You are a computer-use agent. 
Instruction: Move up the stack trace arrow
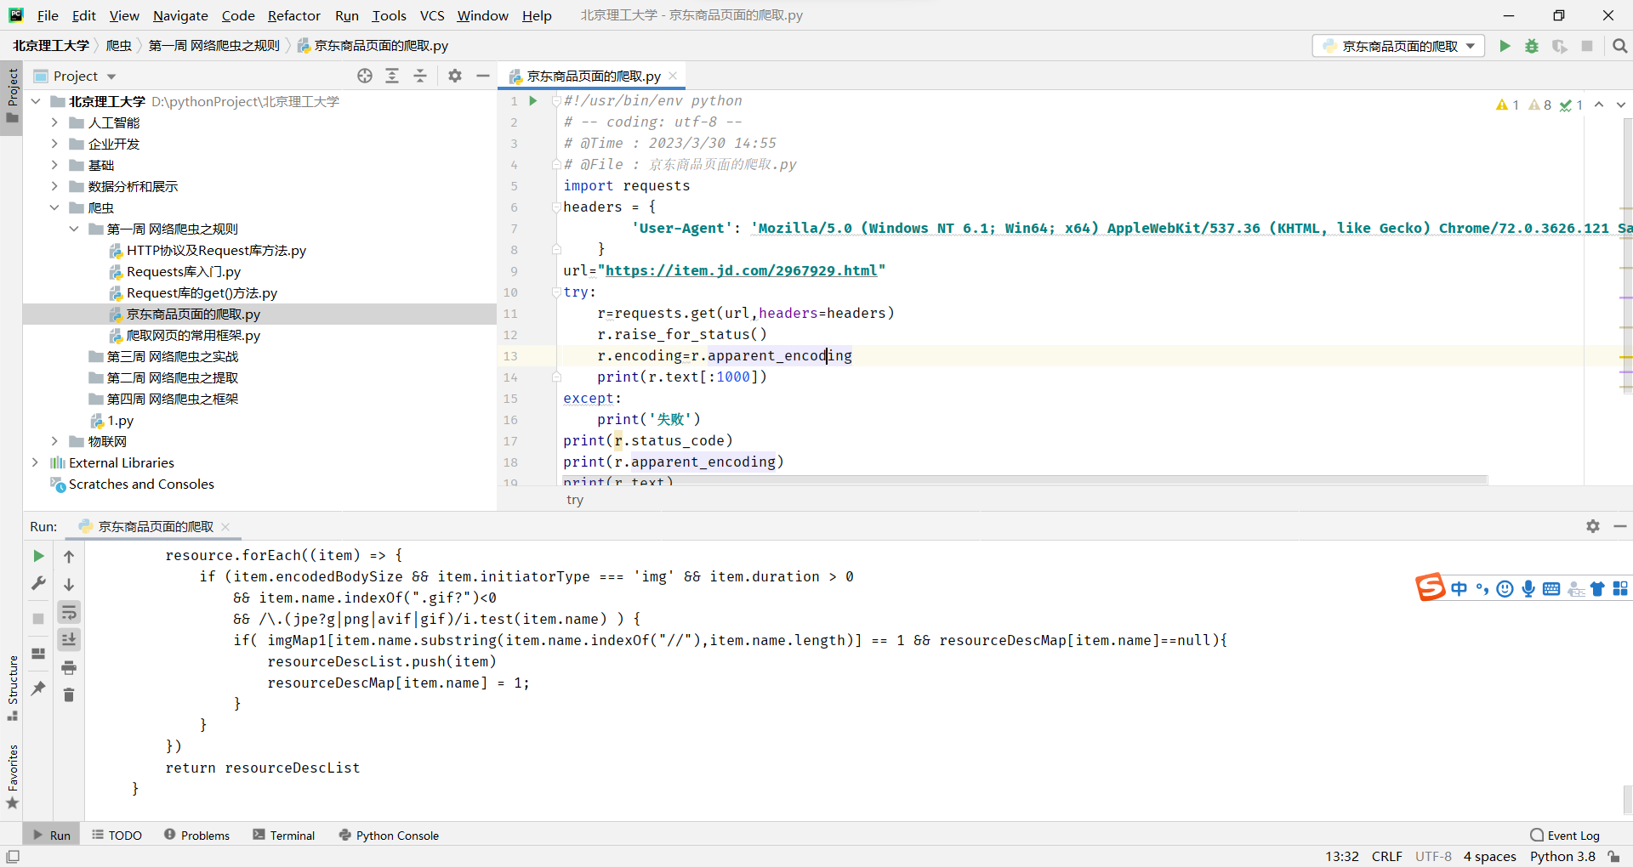(69, 556)
